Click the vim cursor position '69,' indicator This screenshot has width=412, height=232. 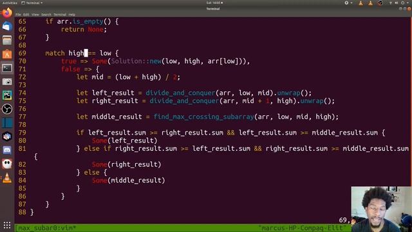[344, 220]
